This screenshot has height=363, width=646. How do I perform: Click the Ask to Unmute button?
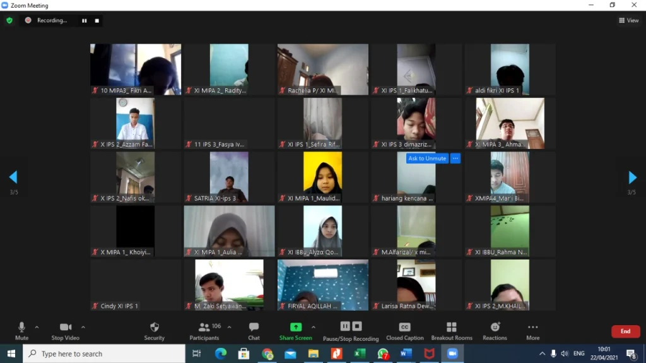click(427, 158)
